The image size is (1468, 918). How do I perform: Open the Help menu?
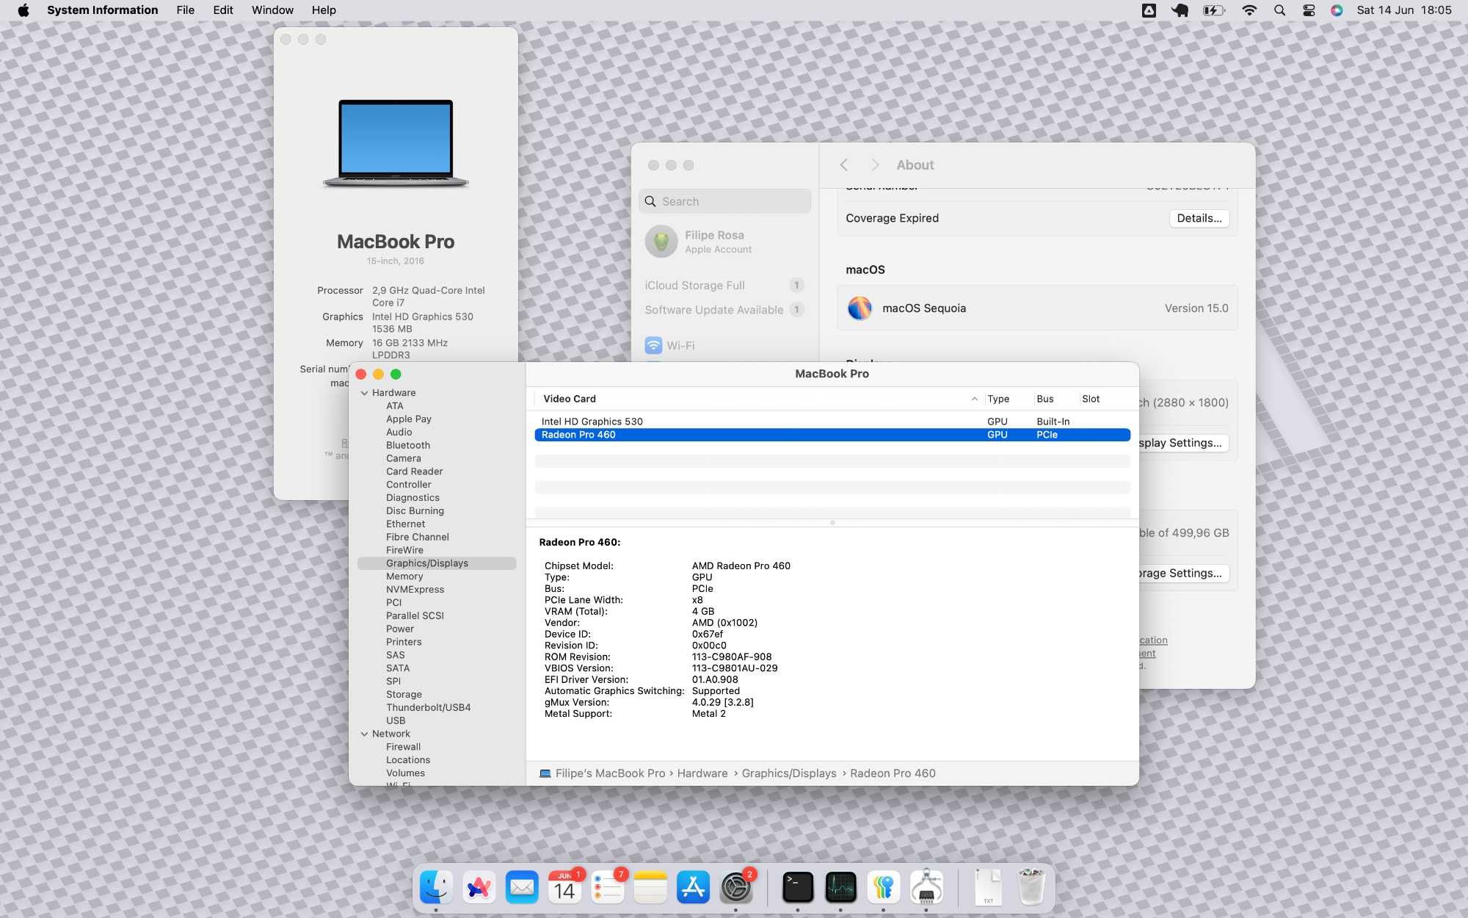coord(324,10)
